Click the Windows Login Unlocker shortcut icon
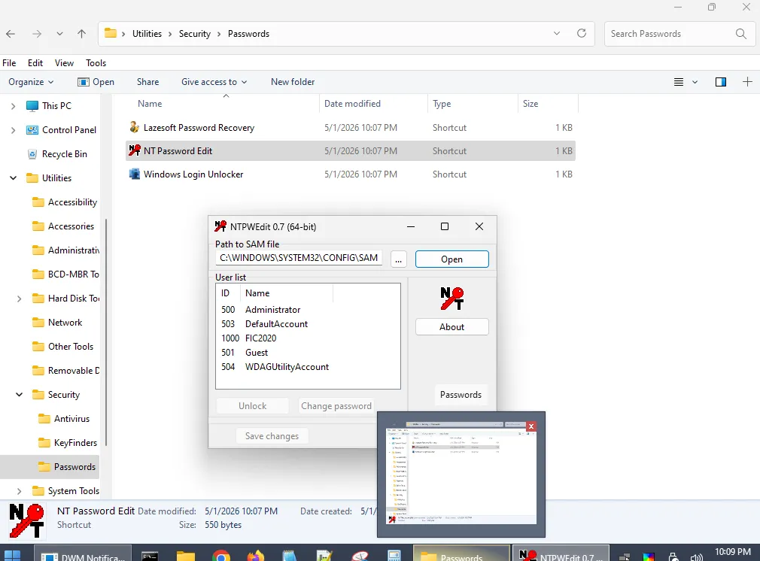760x561 pixels. click(134, 174)
